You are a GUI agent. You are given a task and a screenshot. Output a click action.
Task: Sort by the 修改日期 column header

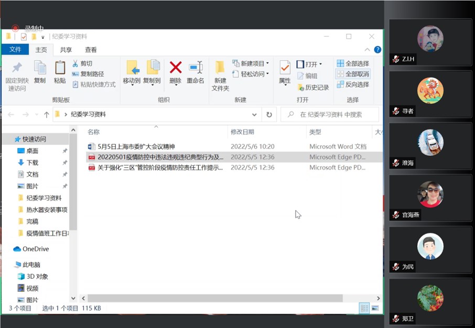point(242,132)
